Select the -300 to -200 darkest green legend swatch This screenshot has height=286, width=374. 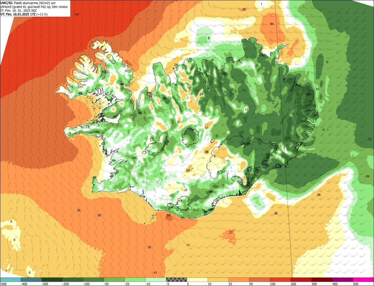pos(52,280)
